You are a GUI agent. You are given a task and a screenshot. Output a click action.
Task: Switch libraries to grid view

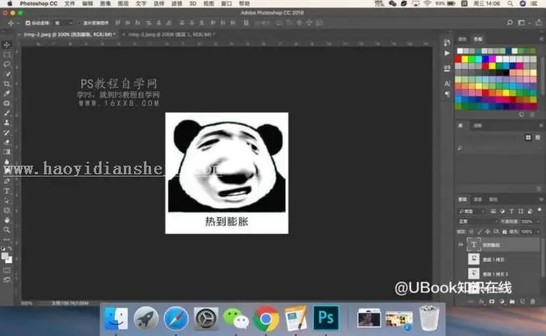528,138
